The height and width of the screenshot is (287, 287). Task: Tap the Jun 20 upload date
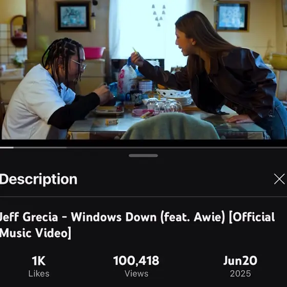(240, 261)
